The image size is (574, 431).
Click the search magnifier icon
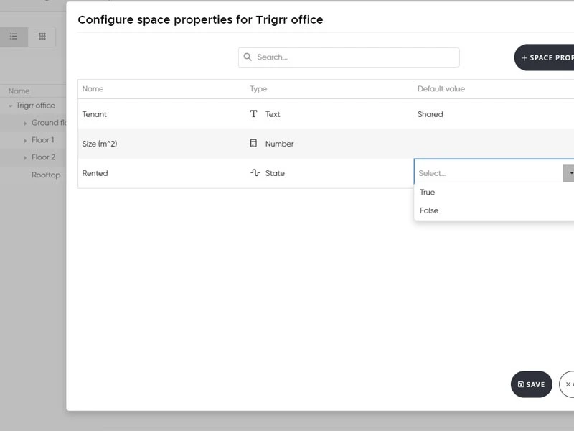248,57
